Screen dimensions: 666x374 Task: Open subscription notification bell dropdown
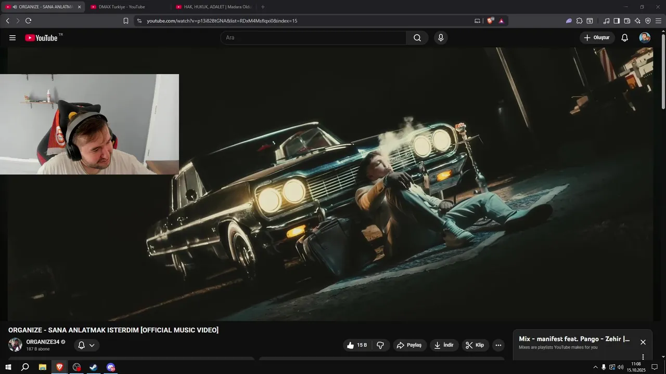[x=86, y=345]
